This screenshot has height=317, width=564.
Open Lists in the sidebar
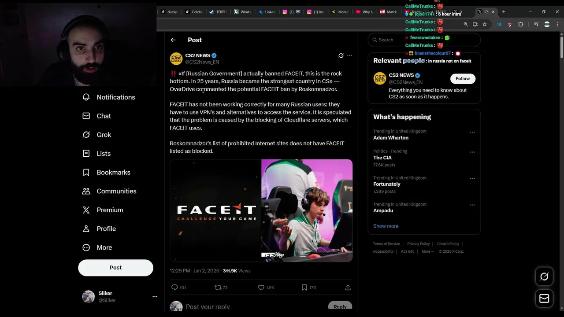pos(96,154)
